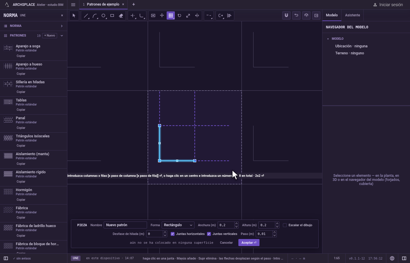Select the move tool
Viewport: 410px width, 263px height.
pyautogui.click(x=162, y=15)
